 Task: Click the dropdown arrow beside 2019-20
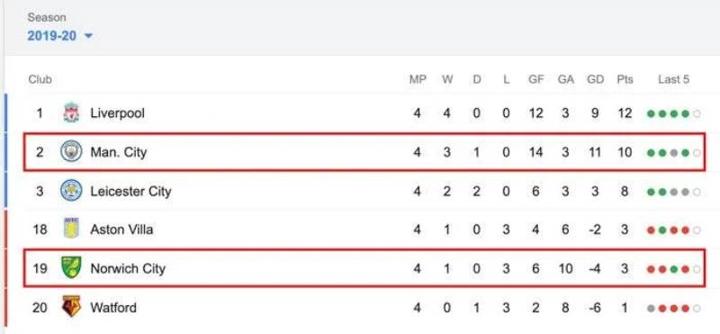[x=88, y=36]
